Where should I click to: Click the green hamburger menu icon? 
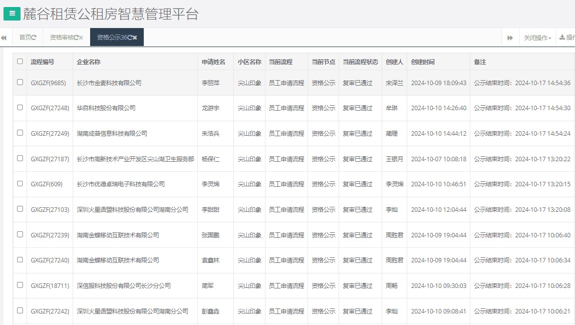tap(11, 13)
